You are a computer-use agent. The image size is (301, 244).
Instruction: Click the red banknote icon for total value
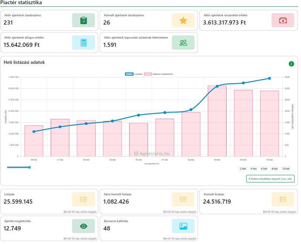coord(283,20)
